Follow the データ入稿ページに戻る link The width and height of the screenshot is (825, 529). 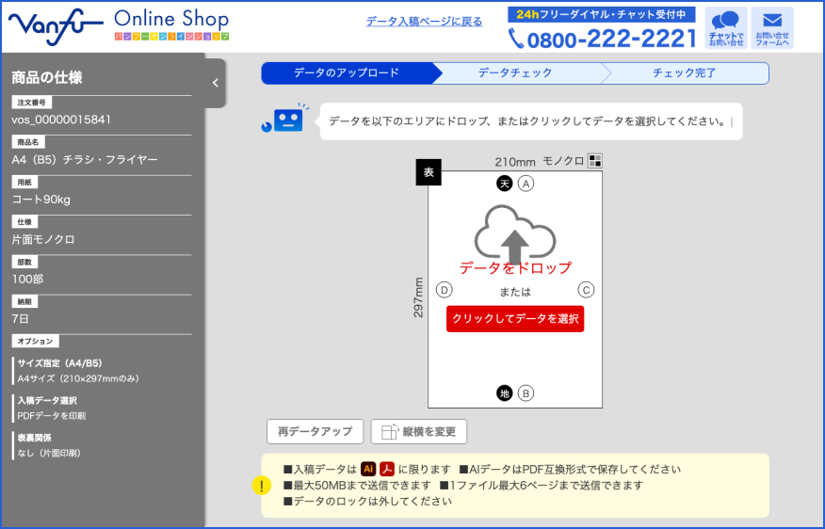click(424, 22)
